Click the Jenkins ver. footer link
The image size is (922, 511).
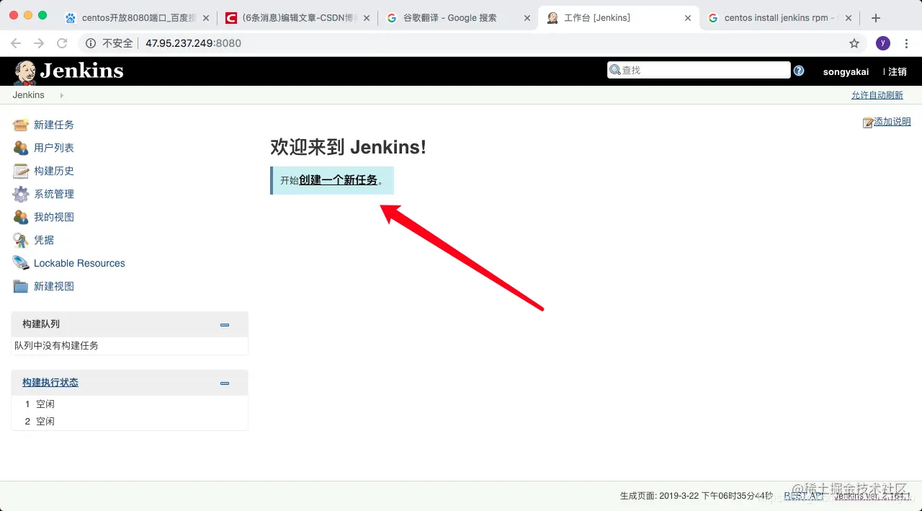point(872,496)
